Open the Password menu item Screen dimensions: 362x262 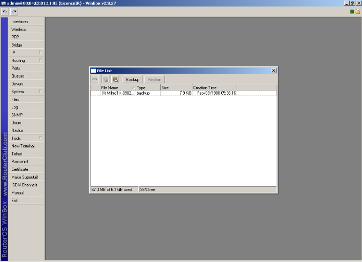pyautogui.click(x=26, y=162)
